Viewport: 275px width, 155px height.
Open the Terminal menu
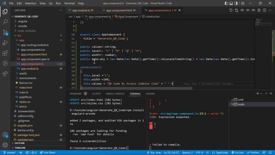coord(69,3)
